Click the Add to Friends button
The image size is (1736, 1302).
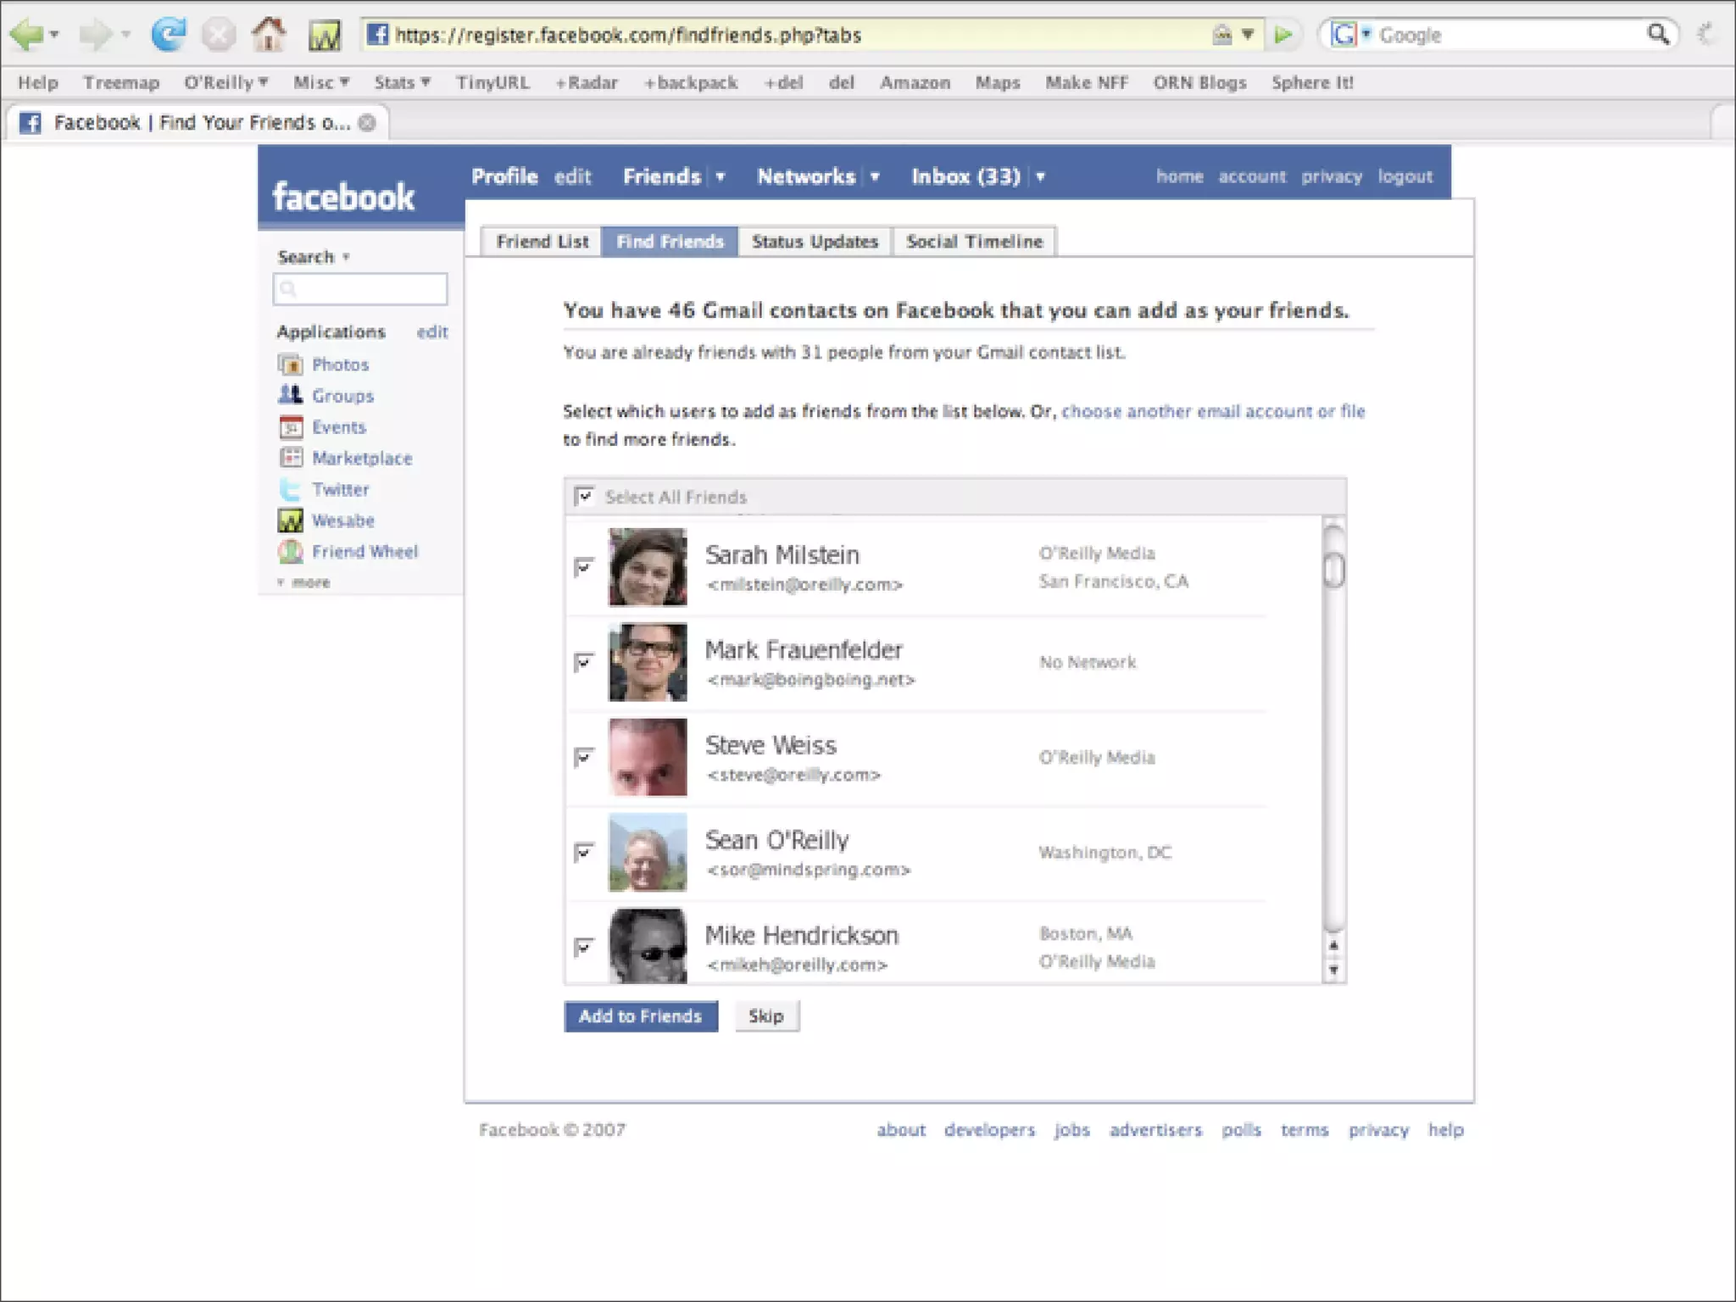tap(641, 1016)
